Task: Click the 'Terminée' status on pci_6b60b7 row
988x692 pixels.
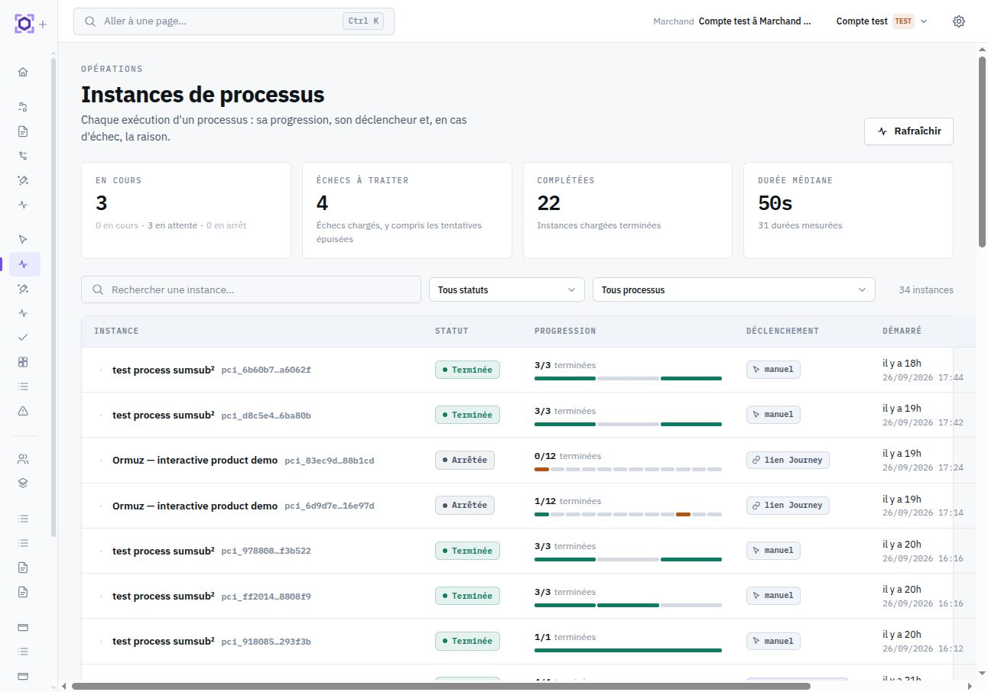Action: tap(467, 370)
